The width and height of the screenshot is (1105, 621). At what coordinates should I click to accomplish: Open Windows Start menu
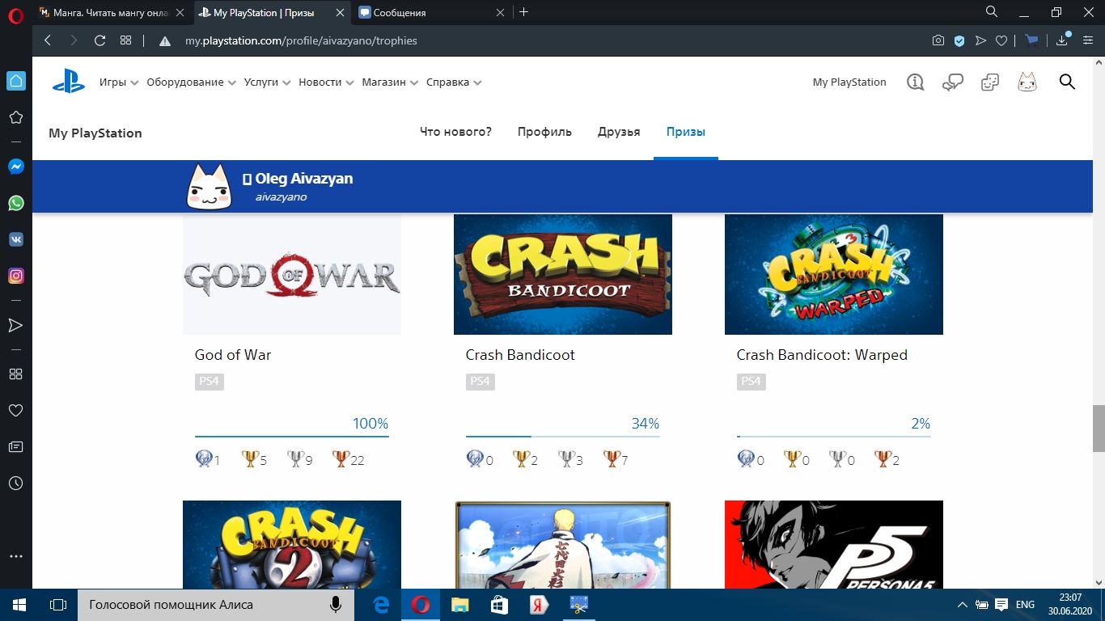tap(19, 605)
